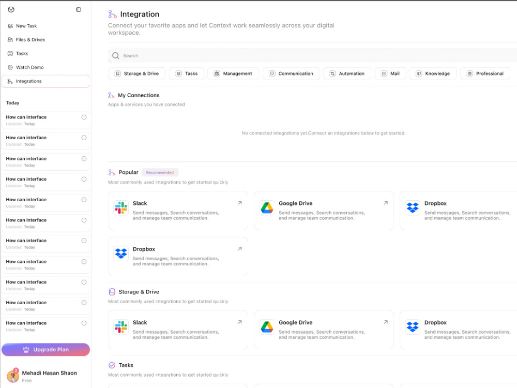
Task: Filter by Management category
Action: (x=233, y=73)
